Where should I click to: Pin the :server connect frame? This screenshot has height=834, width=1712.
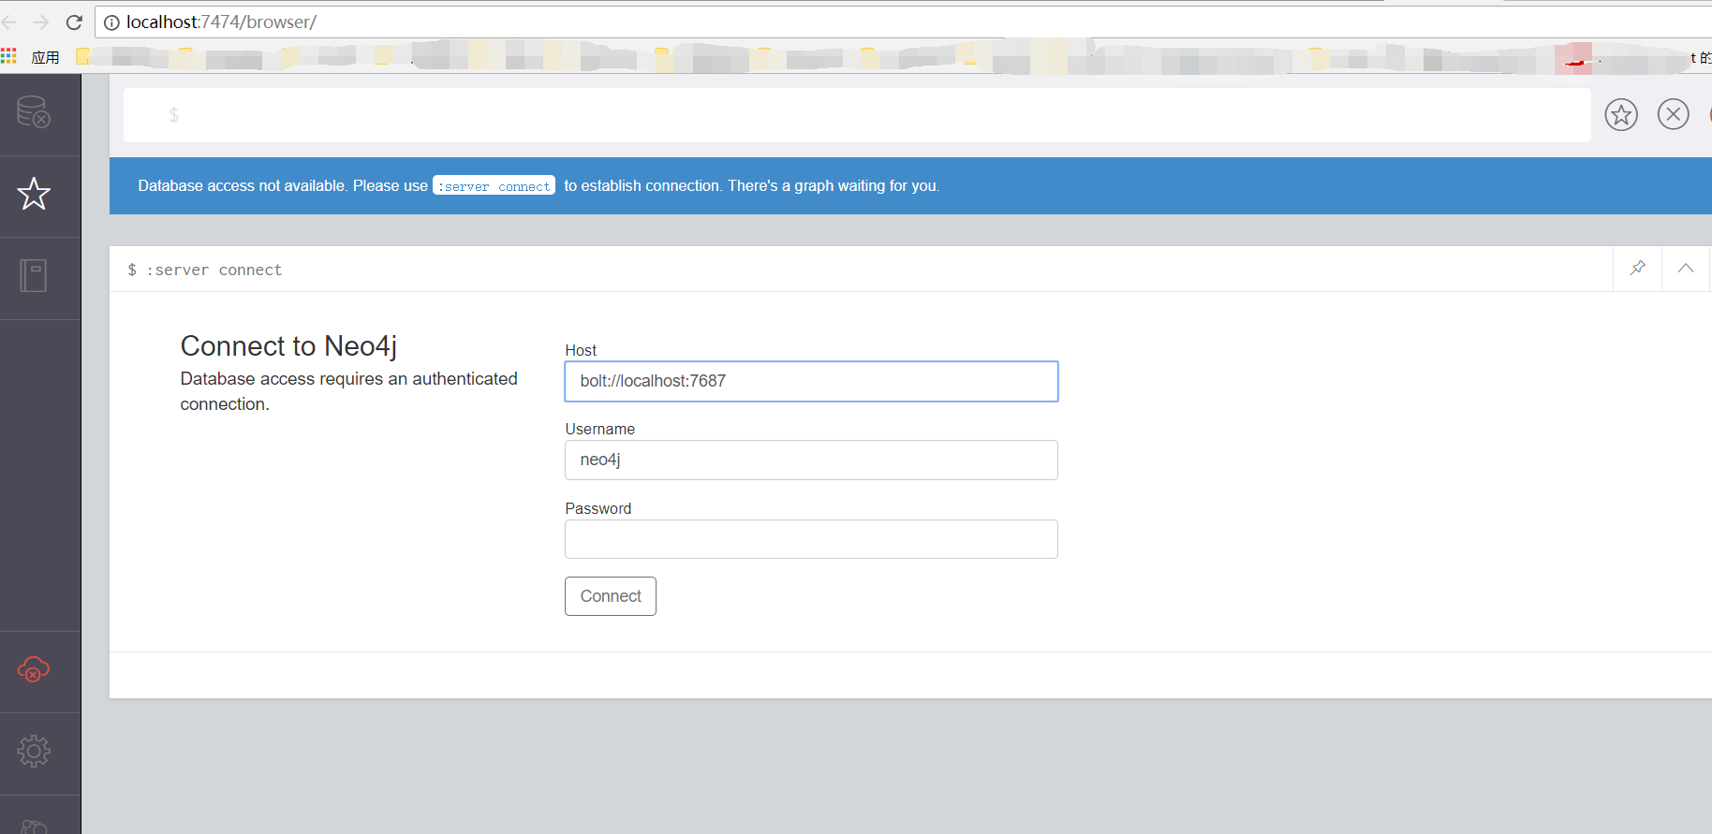[1637, 269]
